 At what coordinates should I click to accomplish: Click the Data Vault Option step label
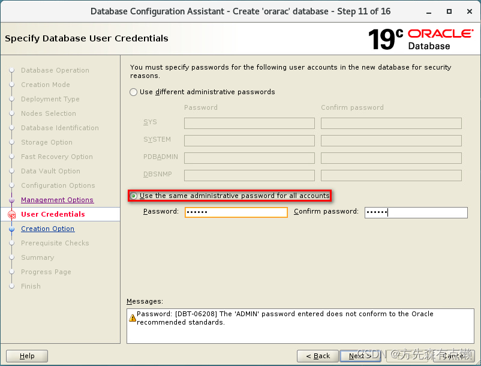(50, 171)
